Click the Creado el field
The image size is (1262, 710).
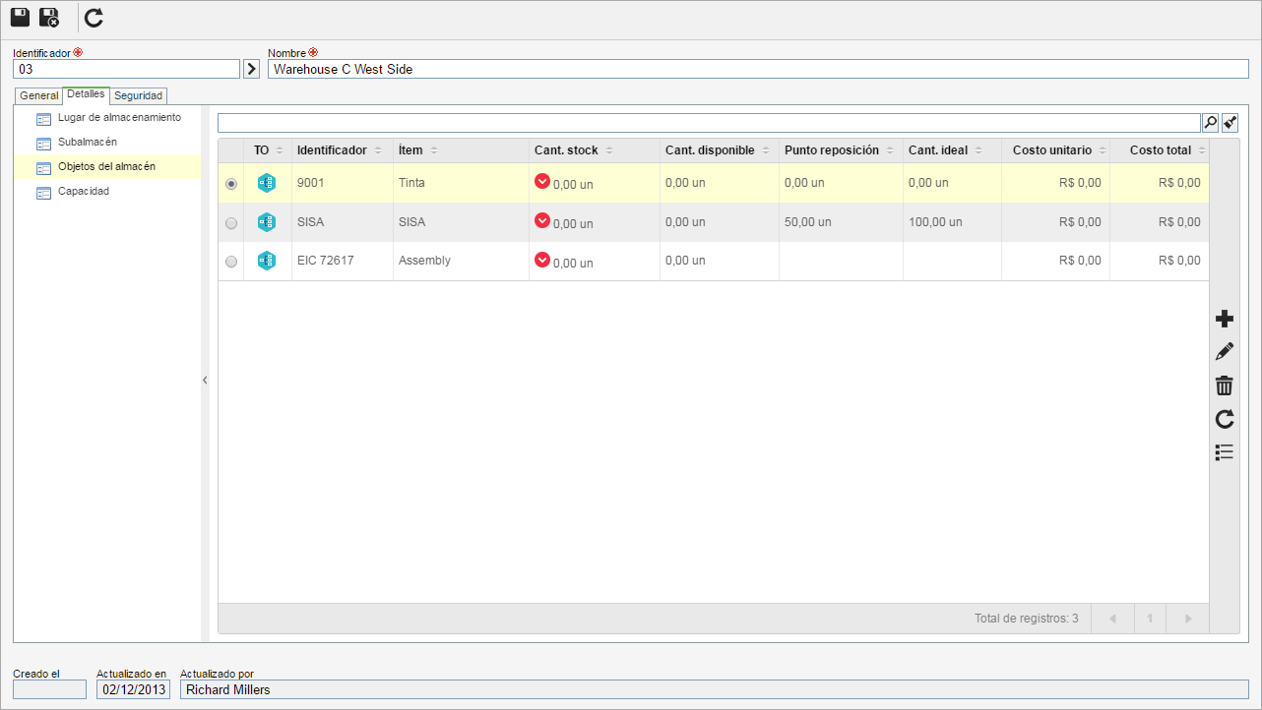[x=49, y=689]
